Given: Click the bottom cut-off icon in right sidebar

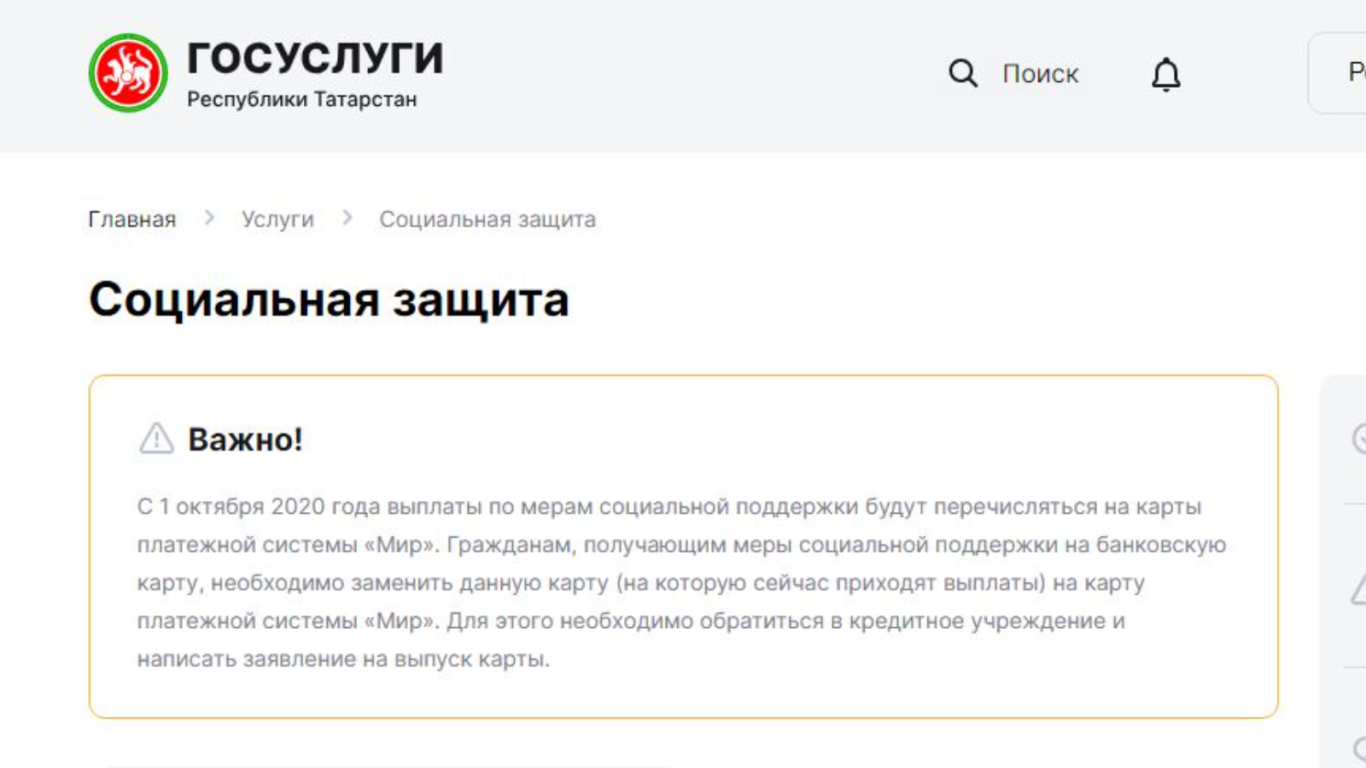Looking at the screenshot, I should [x=1359, y=749].
